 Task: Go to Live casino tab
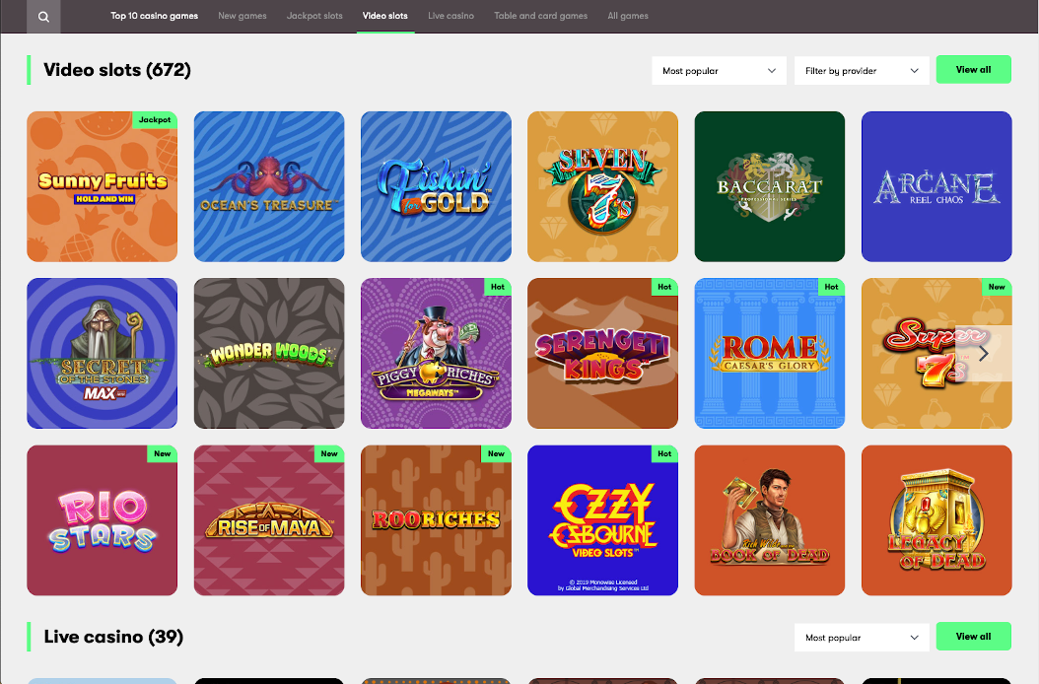[x=451, y=16]
